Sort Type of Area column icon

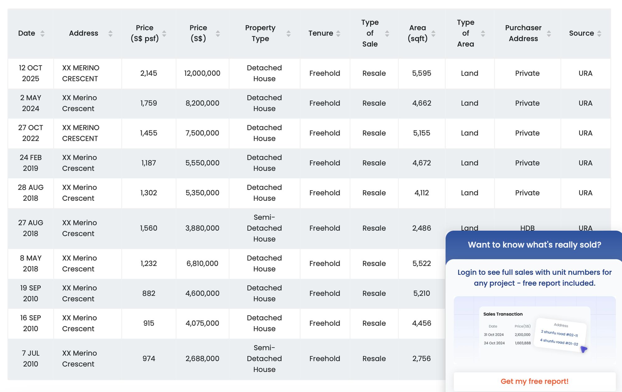click(x=483, y=34)
